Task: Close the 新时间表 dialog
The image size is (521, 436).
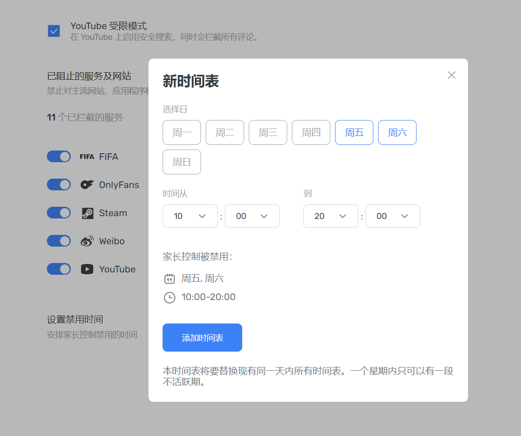Action: point(451,75)
